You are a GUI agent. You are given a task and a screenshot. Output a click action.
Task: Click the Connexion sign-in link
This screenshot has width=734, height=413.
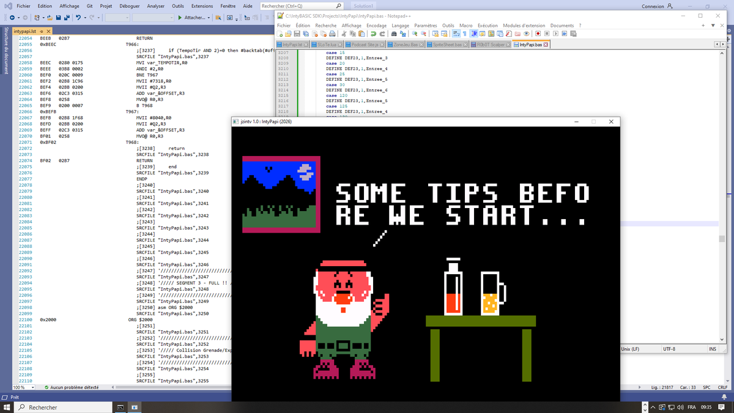[x=653, y=6]
